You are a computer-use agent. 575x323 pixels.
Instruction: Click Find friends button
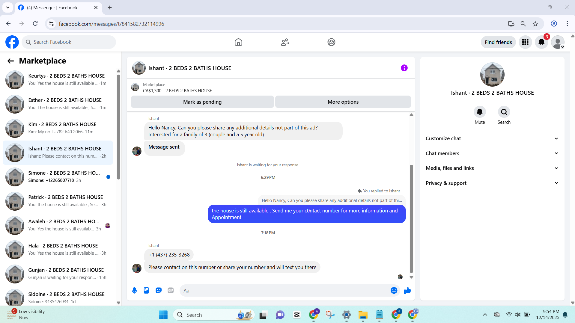[498, 42]
